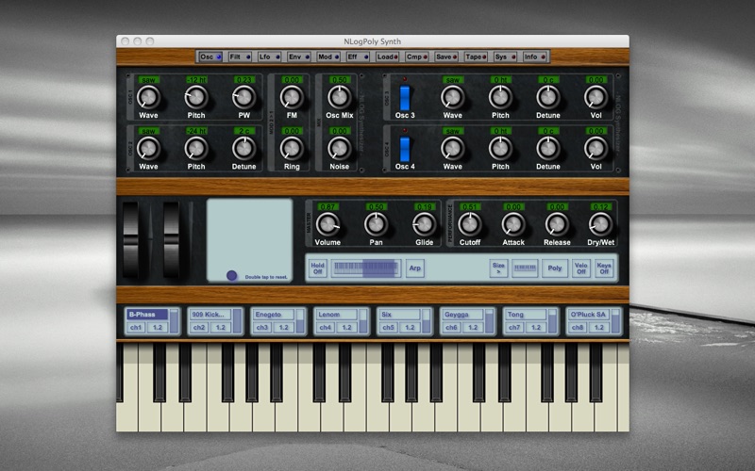Toggle the Osc 3 blue switch
The height and width of the screenshot is (471, 755).
point(405,97)
